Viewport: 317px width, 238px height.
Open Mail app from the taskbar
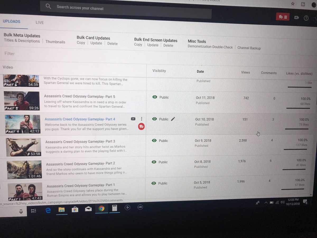(x=88, y=209)
